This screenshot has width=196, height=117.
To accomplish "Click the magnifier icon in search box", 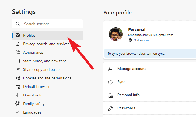I will pos(18,24).
